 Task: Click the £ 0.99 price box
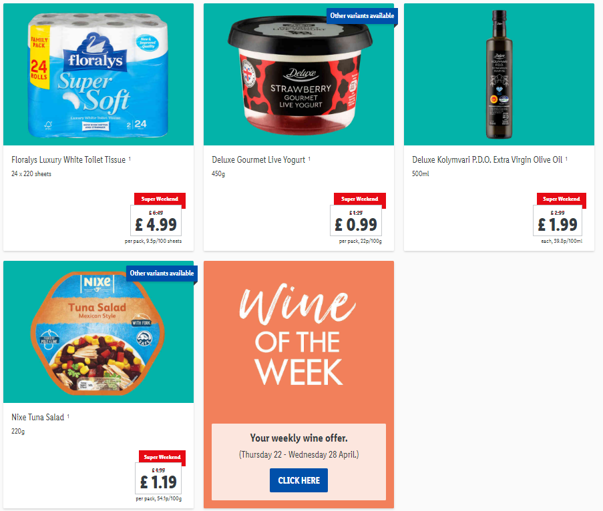pos(356,221)
